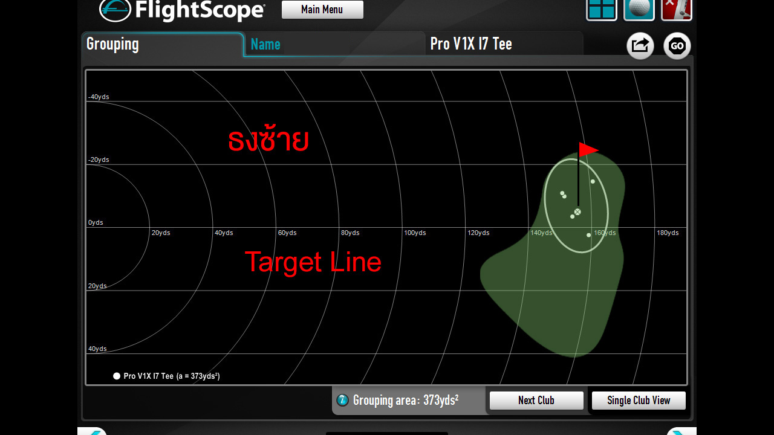The width and height of the screenshot is (774, 435).
Task: Click the share/export arrow icon
Action: (x=640, y=46)
